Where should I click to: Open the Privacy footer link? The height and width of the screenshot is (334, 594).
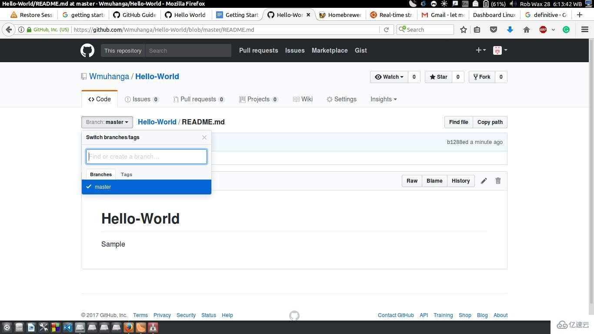(162, 315)
